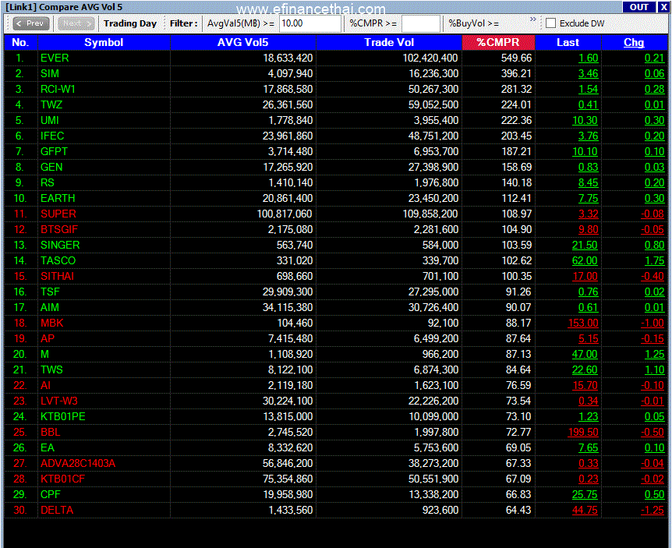Viewport: 672px width, 548px height.
Task: Click DELTA change value -1.25
Action: click(x=653, y=511)
